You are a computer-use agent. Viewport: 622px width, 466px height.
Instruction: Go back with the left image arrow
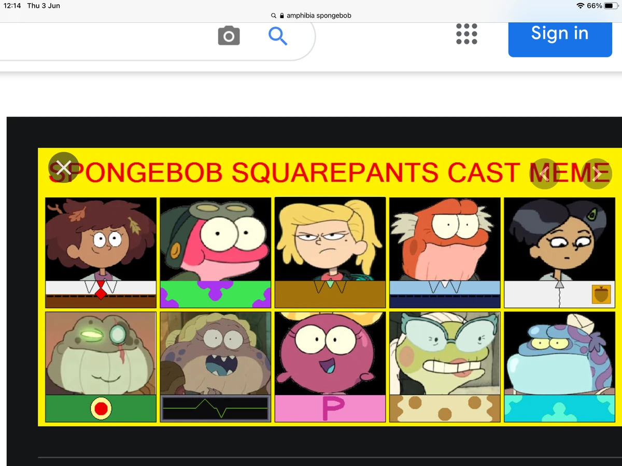click(545, 173)
